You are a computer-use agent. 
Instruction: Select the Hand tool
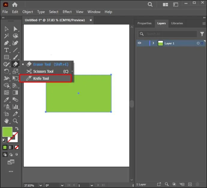point(6,121)
